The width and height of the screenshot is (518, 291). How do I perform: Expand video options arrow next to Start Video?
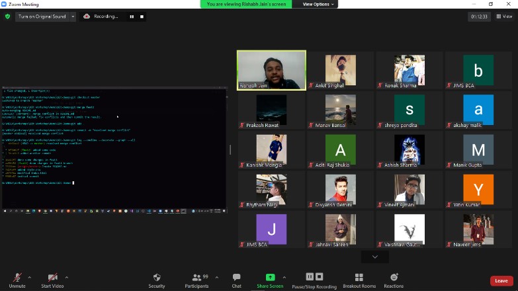(66, 276)
